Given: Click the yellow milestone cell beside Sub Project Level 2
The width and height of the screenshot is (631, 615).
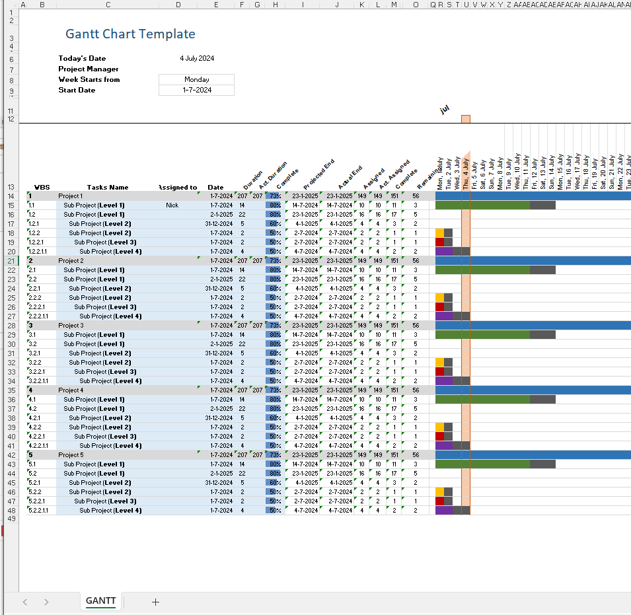Looking at the screenshot, I should 439,233.
